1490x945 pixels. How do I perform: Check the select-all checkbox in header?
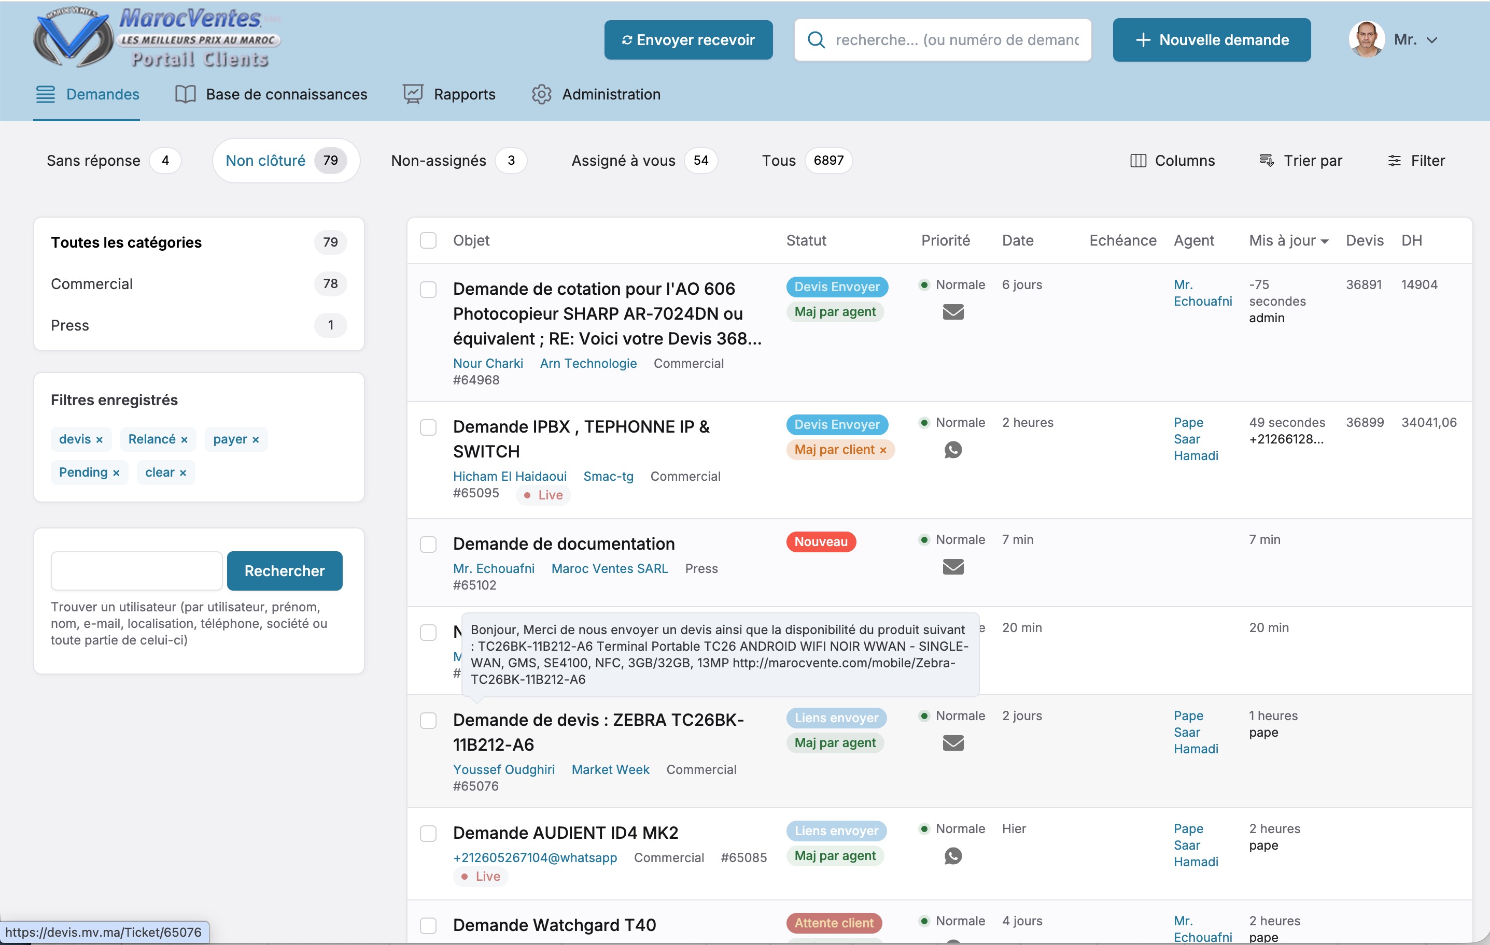pos(428,240)
